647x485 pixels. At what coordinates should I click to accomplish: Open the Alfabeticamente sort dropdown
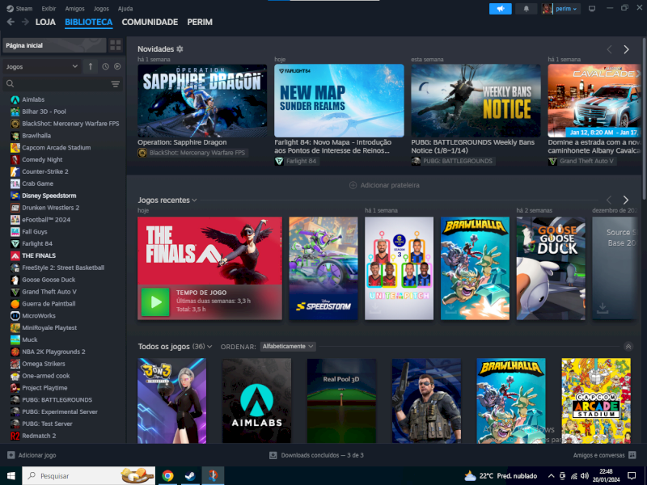click(288, 346)
